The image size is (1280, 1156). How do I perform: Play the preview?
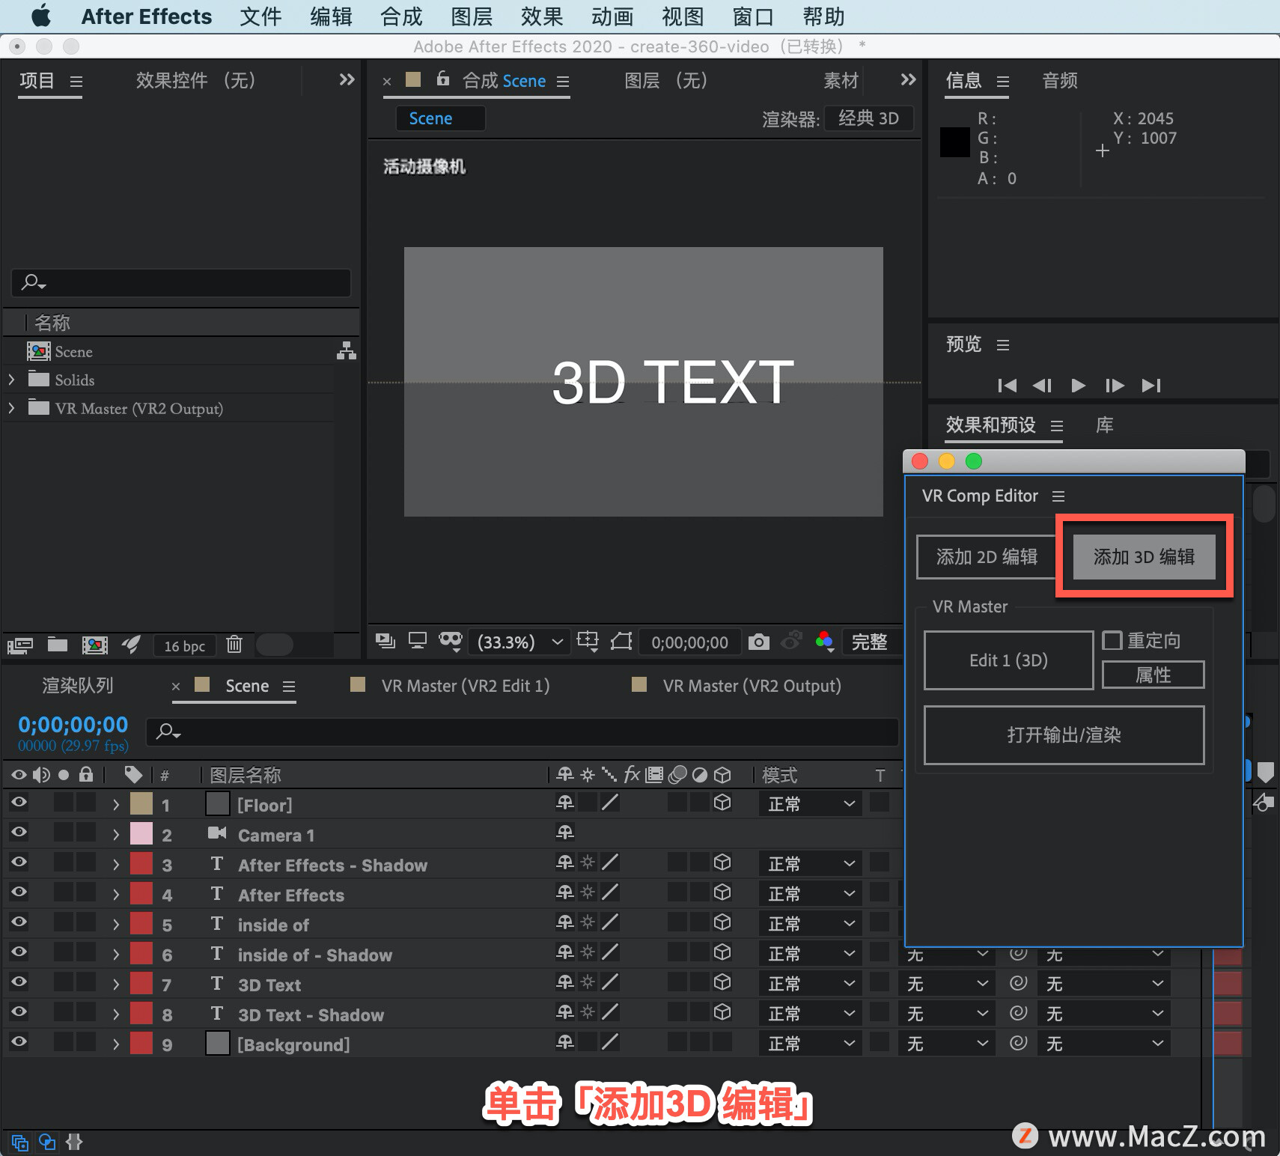click(x=1078, y=386)
